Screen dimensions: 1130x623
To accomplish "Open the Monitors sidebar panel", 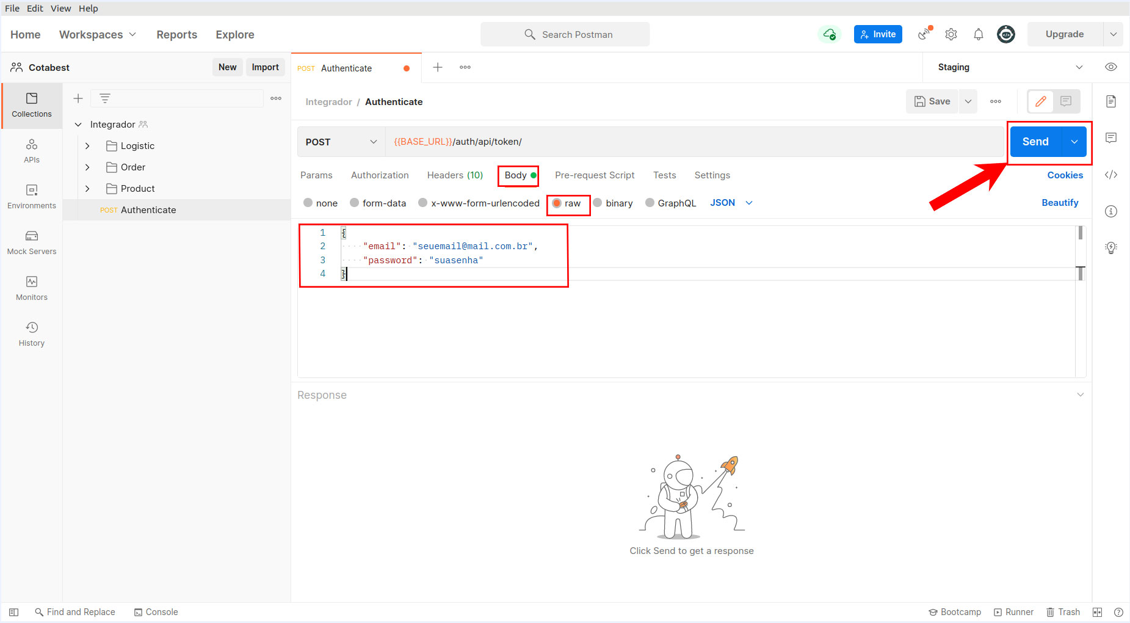I will coord(32,288).
